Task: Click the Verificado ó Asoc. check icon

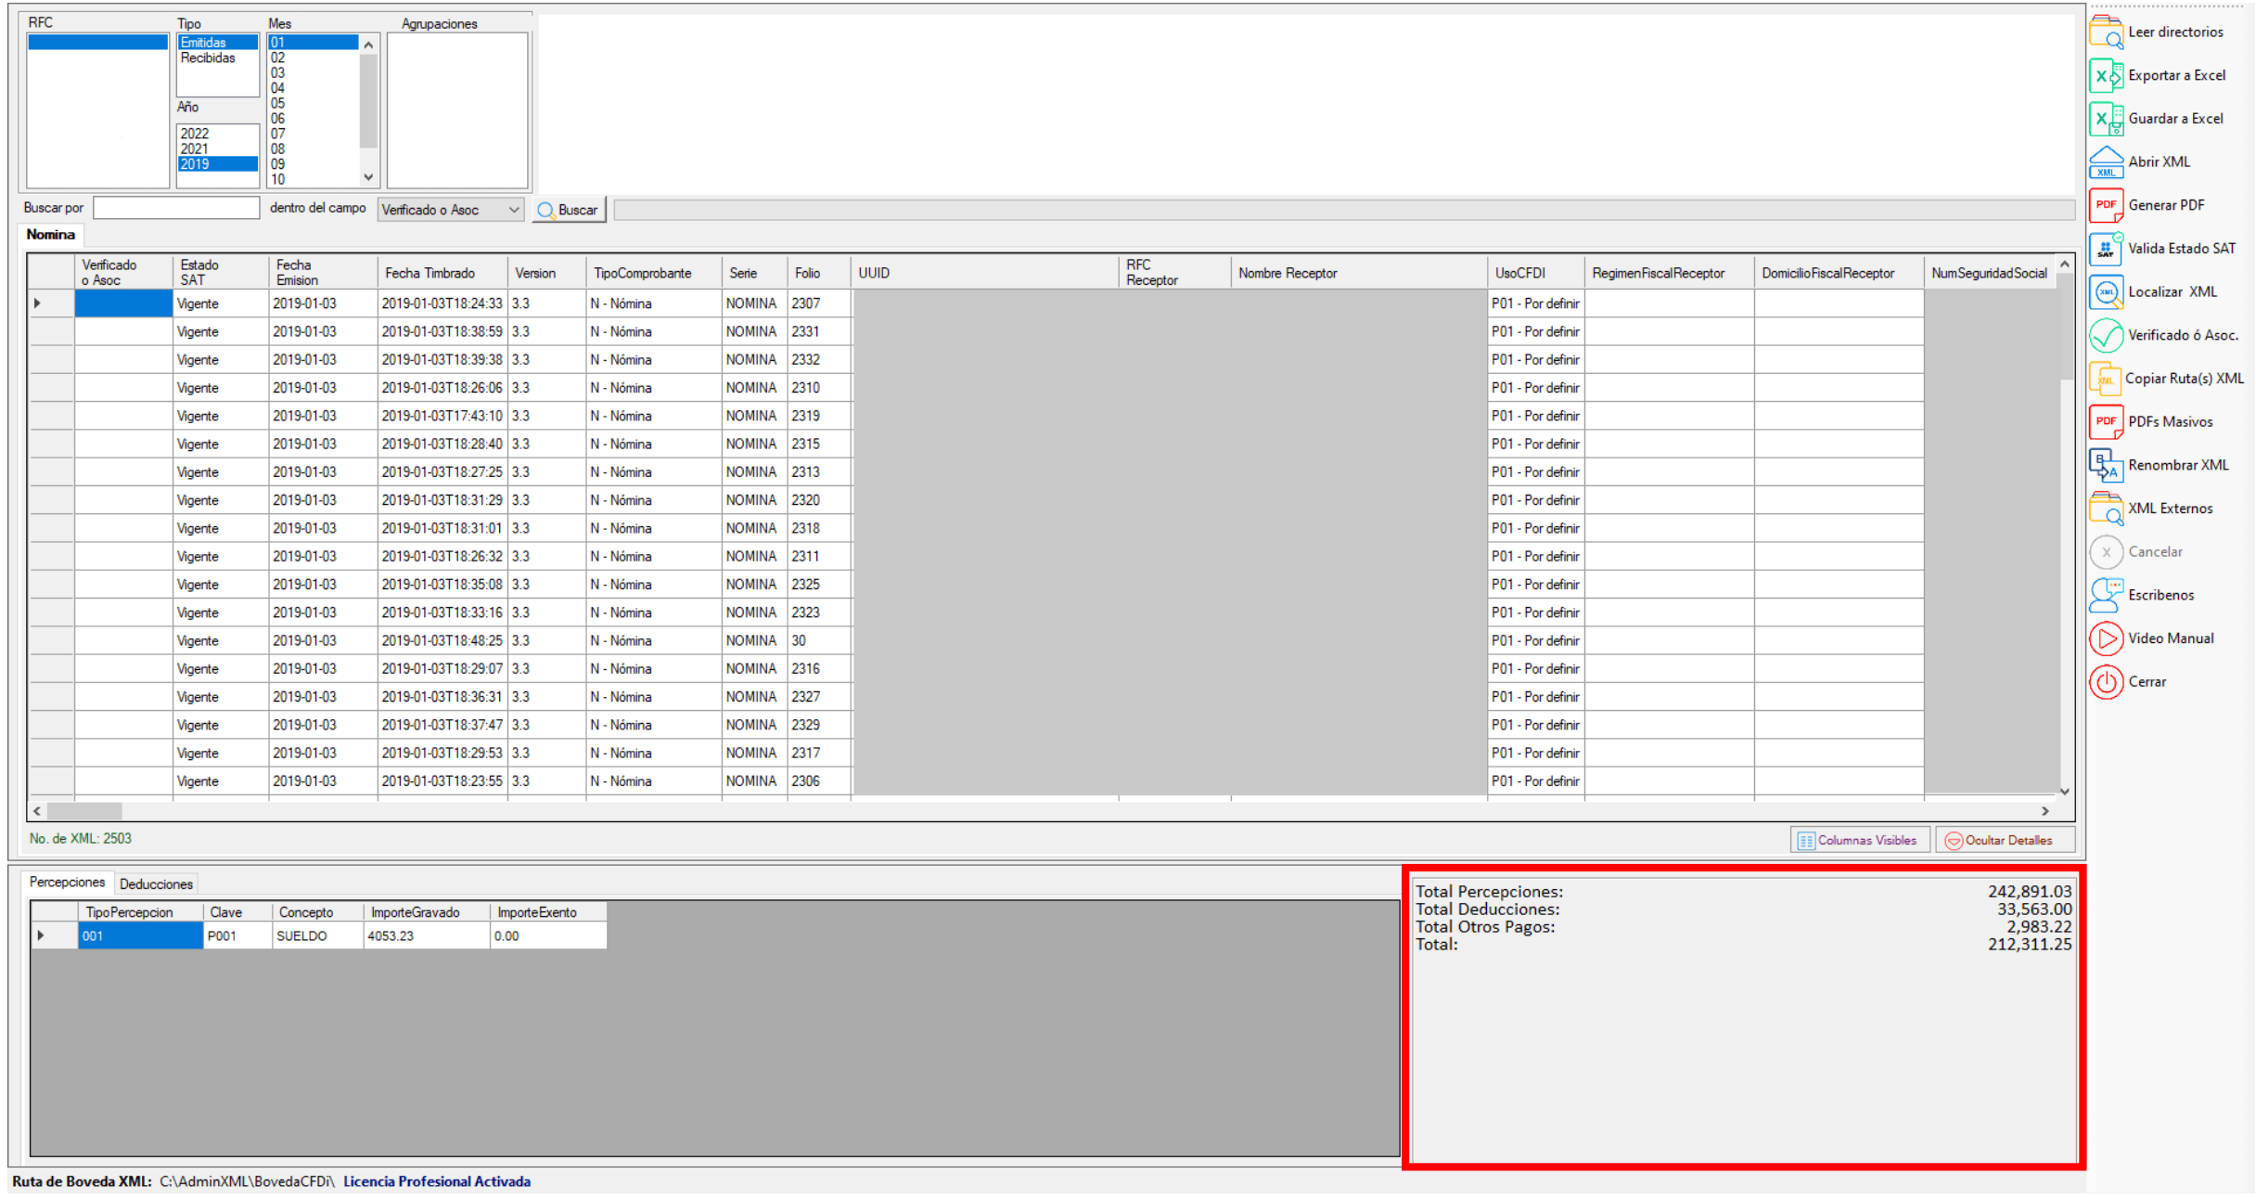Action: tap(2106, 335)
